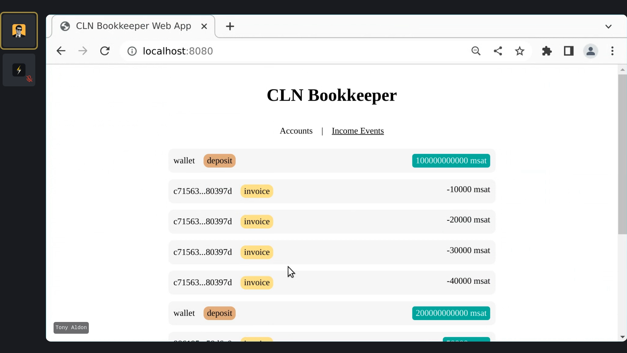Bookmark this page with star icon
Image resolution: width=627 pixels, height=353 pixels.
point(520,51)
